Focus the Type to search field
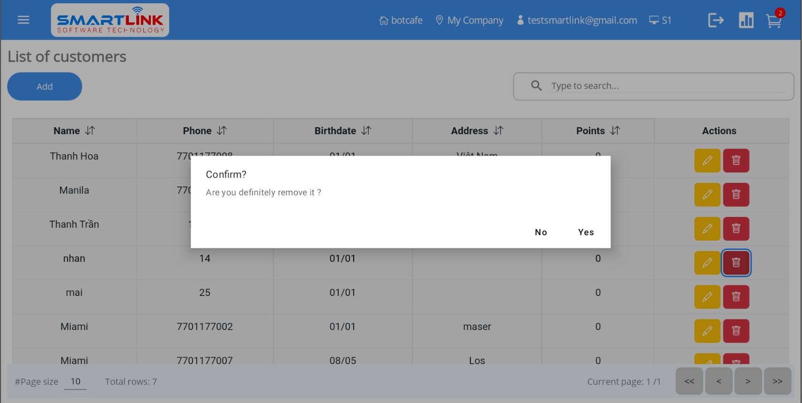This screenshot has height=403, width=802. click(x=665, y=86)
